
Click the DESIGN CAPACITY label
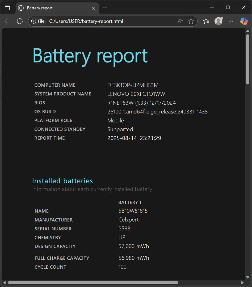pos(55,246)
